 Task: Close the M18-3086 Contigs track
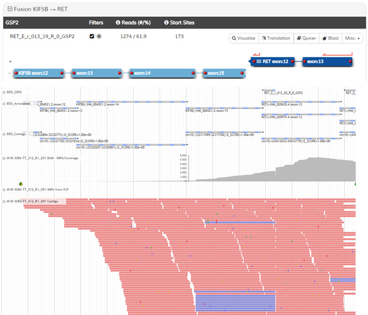point(4,201)
